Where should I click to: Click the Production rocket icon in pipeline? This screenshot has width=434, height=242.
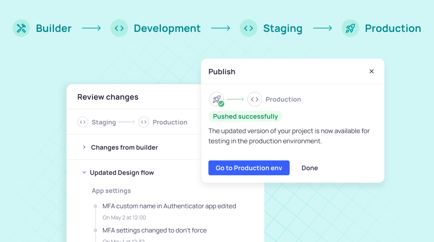point(350,28)
